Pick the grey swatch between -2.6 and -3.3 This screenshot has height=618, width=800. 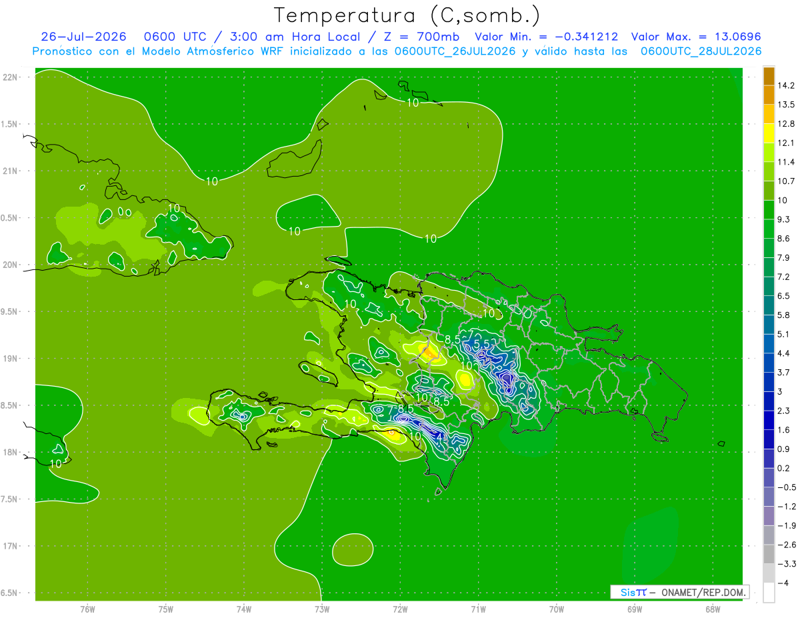tap(769, 554)
